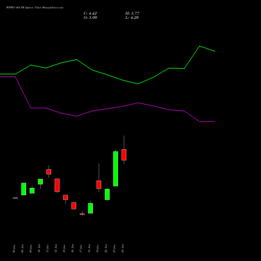Select the green candle for 18 Jun

90,208
